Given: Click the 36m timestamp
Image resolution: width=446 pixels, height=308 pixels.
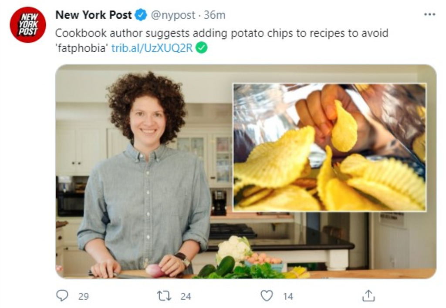Looking at the screenshot, I should click(215, 15).
